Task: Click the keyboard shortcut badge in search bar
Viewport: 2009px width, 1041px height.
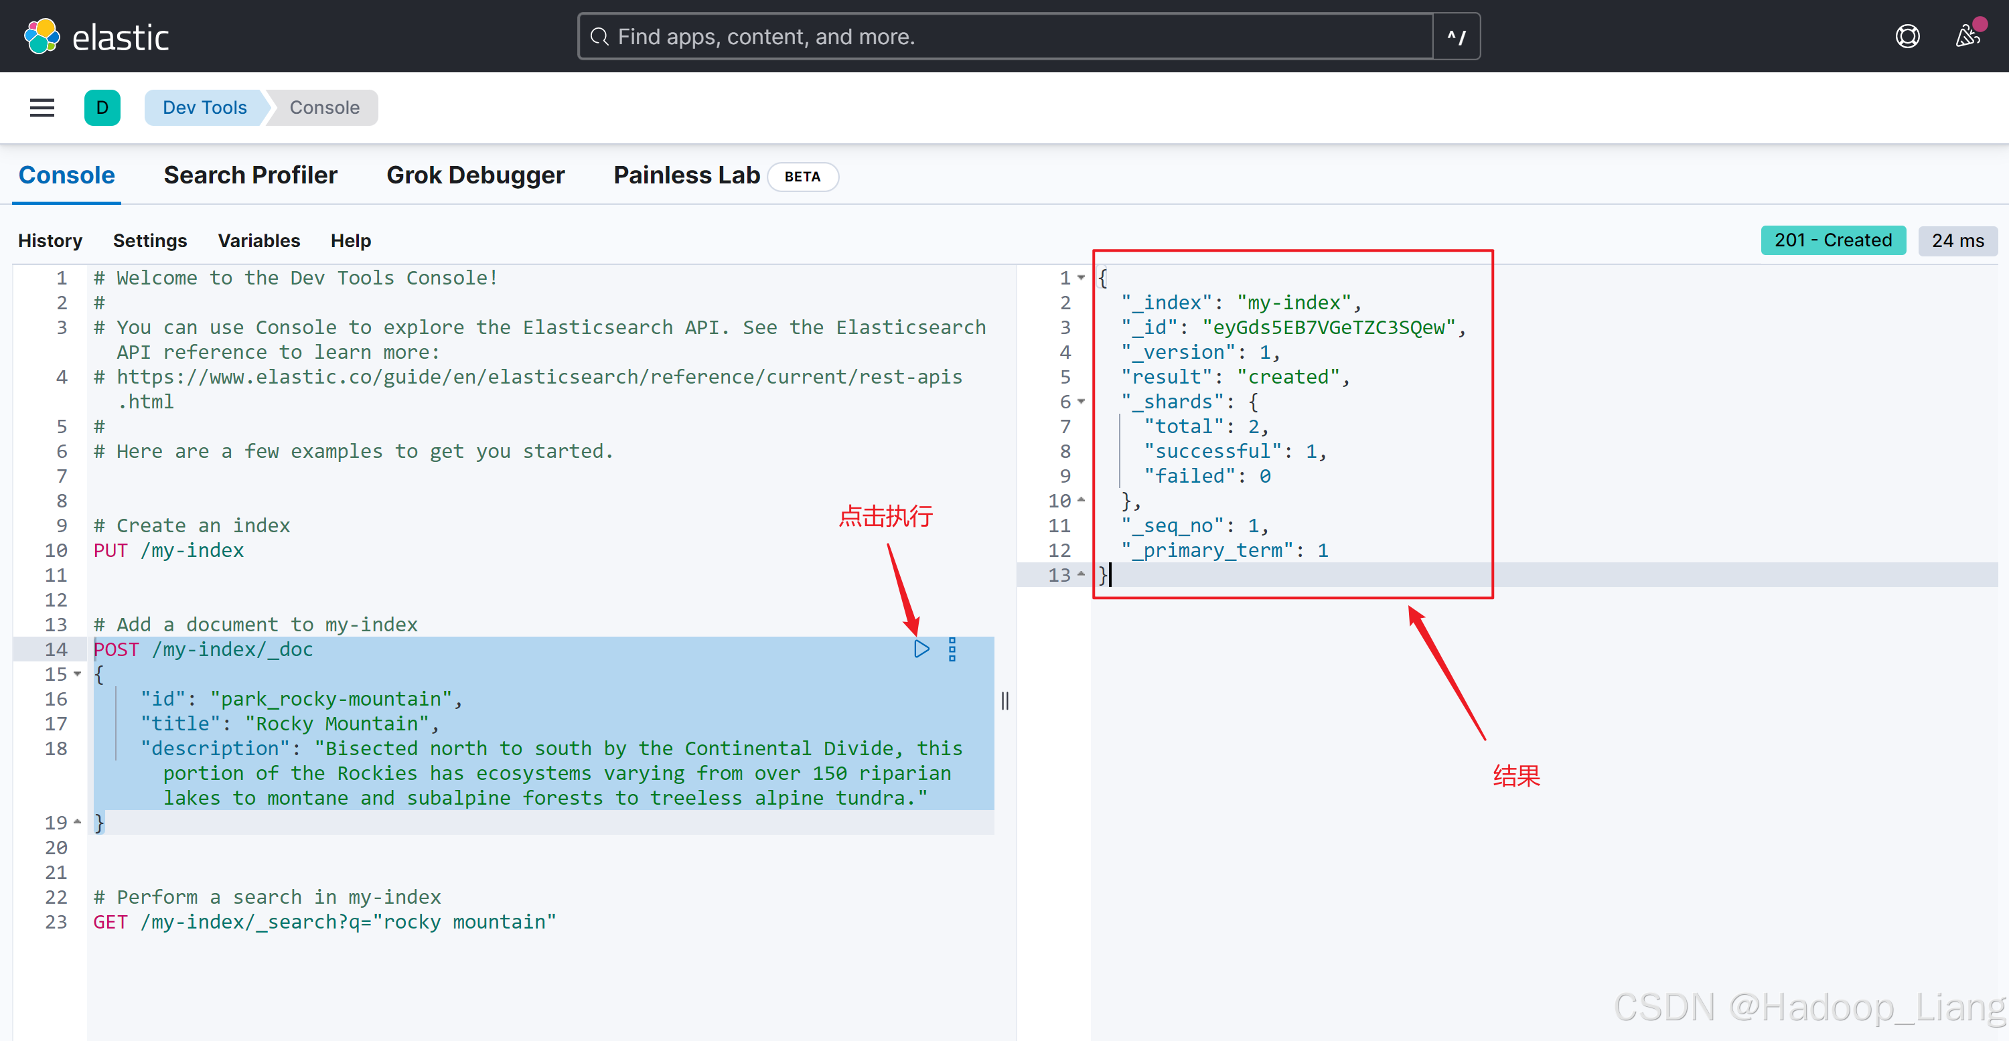Action: click(1456, 37)
